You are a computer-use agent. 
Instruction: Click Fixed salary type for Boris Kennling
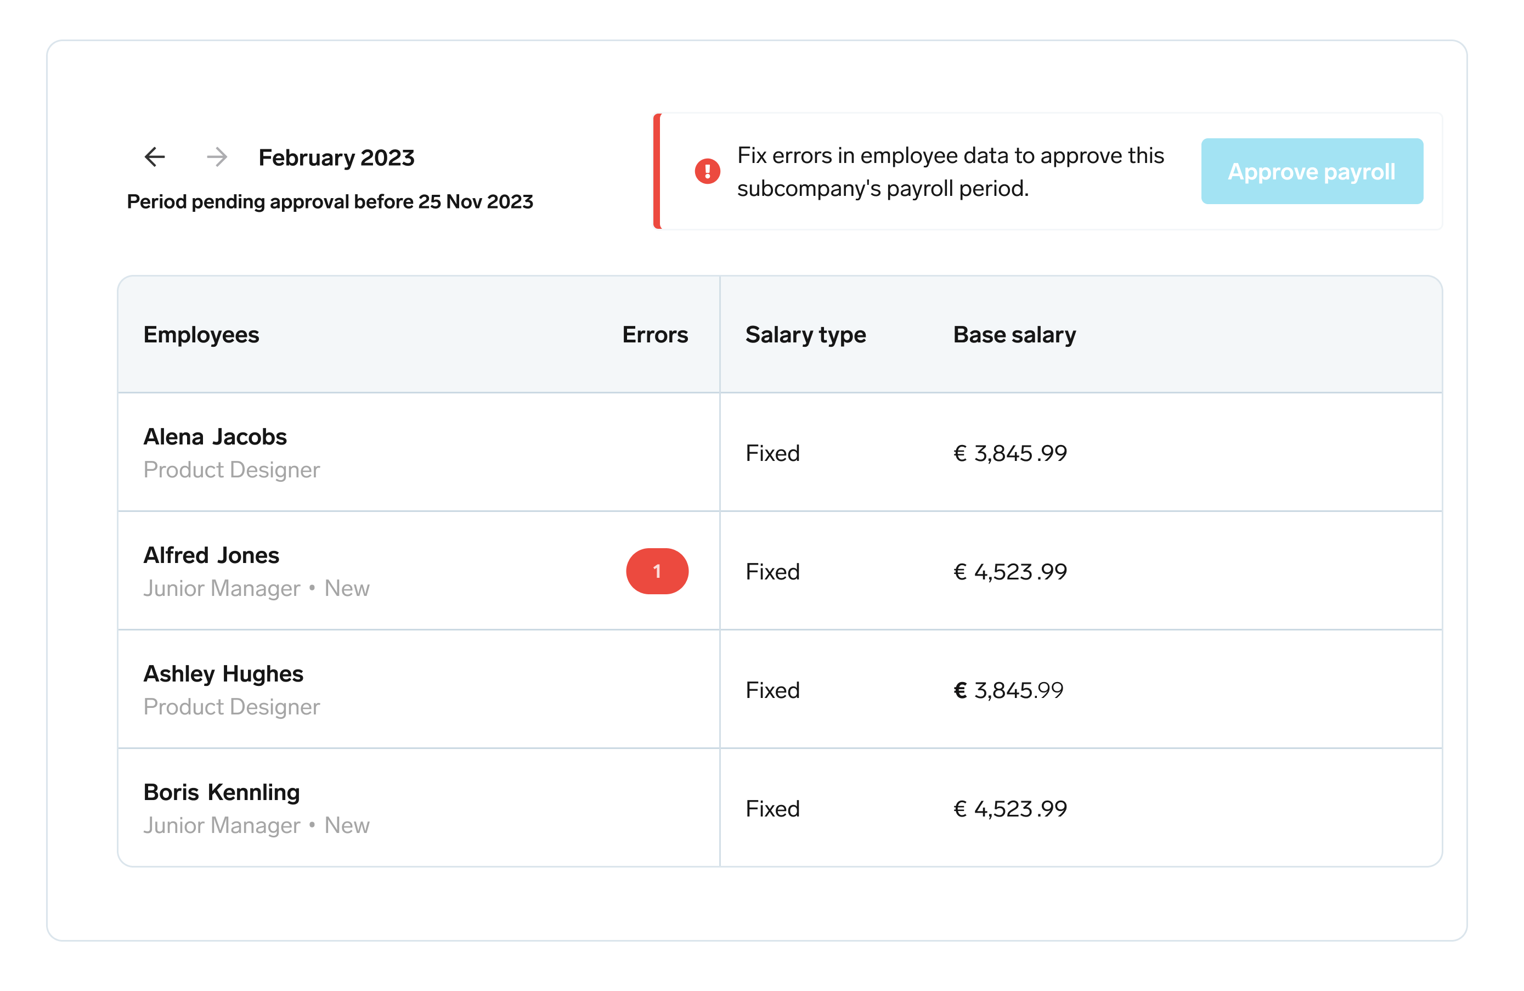773,809
